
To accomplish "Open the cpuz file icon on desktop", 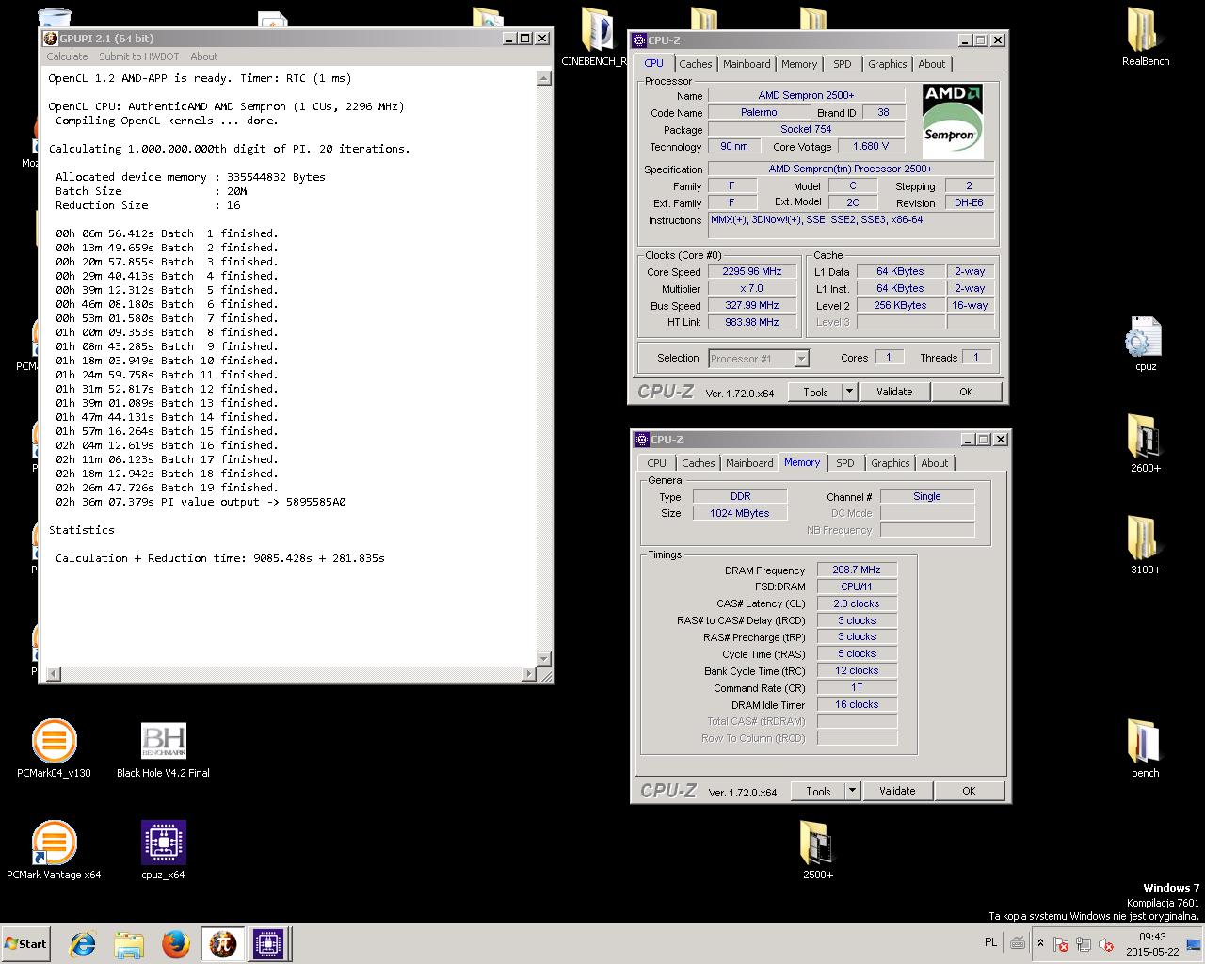I will click(x=1145, y=344).
